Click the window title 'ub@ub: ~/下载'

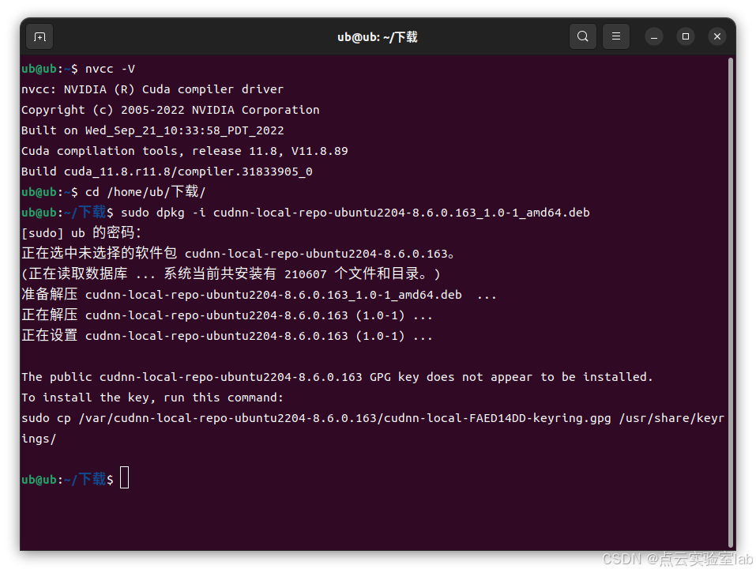point(377,37)
